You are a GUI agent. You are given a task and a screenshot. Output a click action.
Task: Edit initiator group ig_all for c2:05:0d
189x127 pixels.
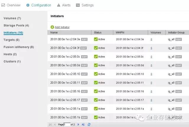pyautogui.click(x=178, y=66)
